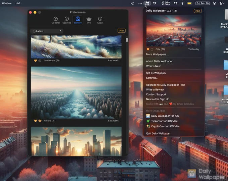Screen dimensions: 228x181
Task: Click the PRO badge in Preferences window
Action: click(121, 31)
